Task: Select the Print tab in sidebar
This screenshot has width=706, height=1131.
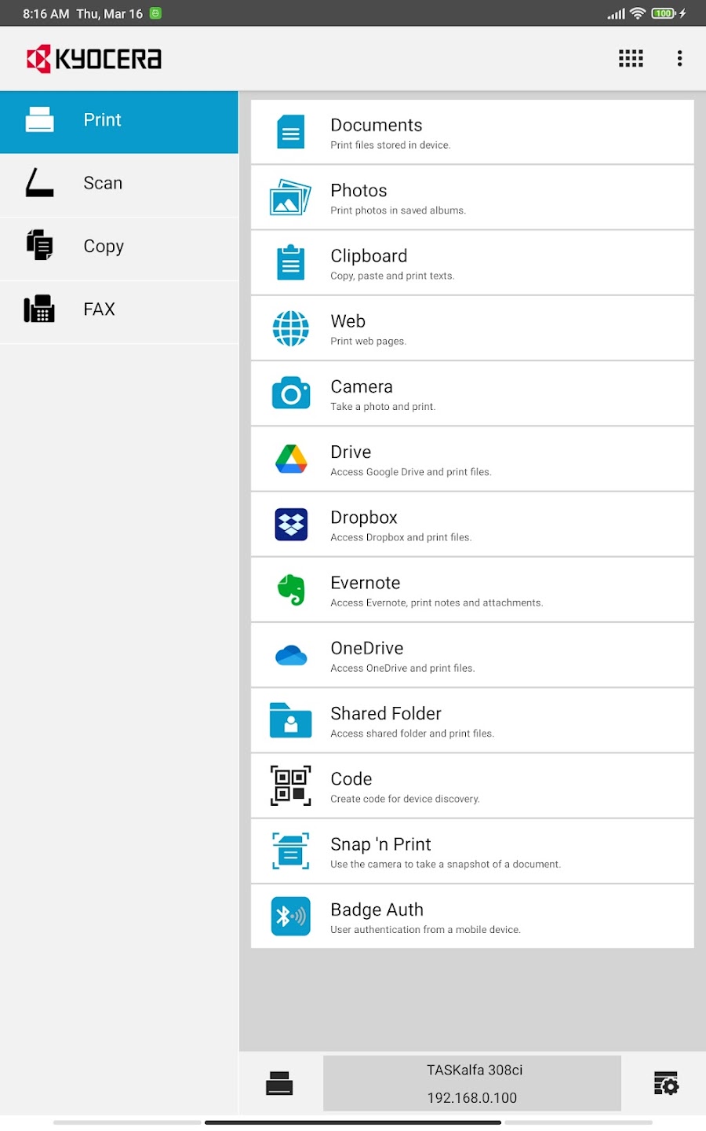Action: pyautogui.click(x=119, y=122)
